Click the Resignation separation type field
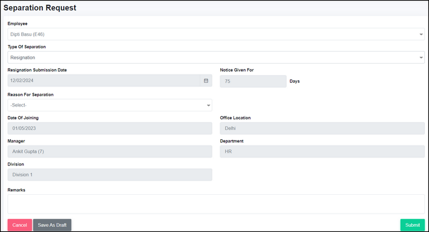429x232 pixels. click(x=216, y=57)
